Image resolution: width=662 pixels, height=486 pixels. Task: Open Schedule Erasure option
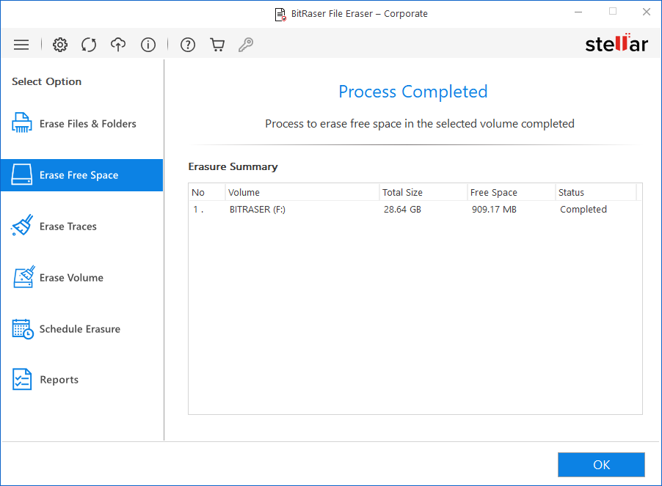pyautogui.click(x=81, y=329)
